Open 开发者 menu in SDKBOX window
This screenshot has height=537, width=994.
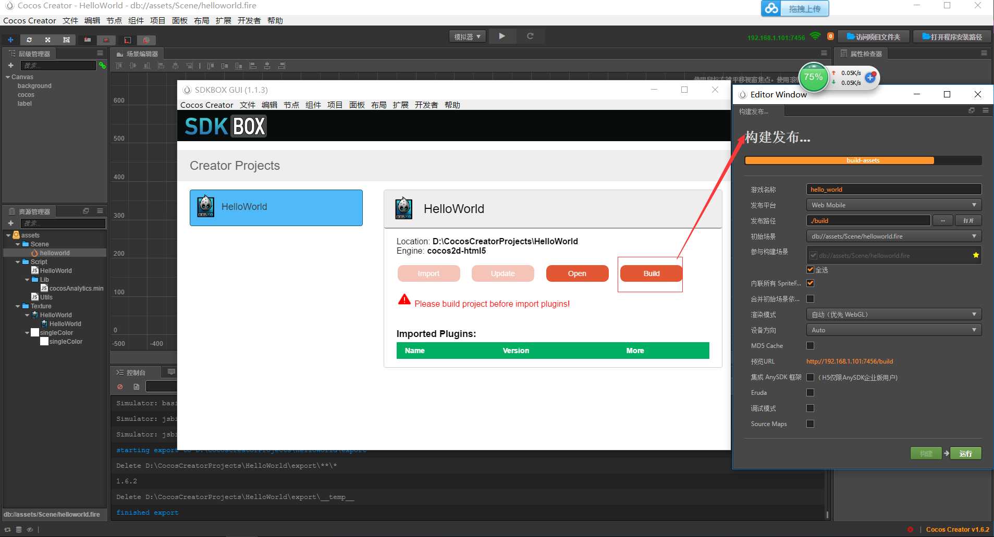pos(426,105)
